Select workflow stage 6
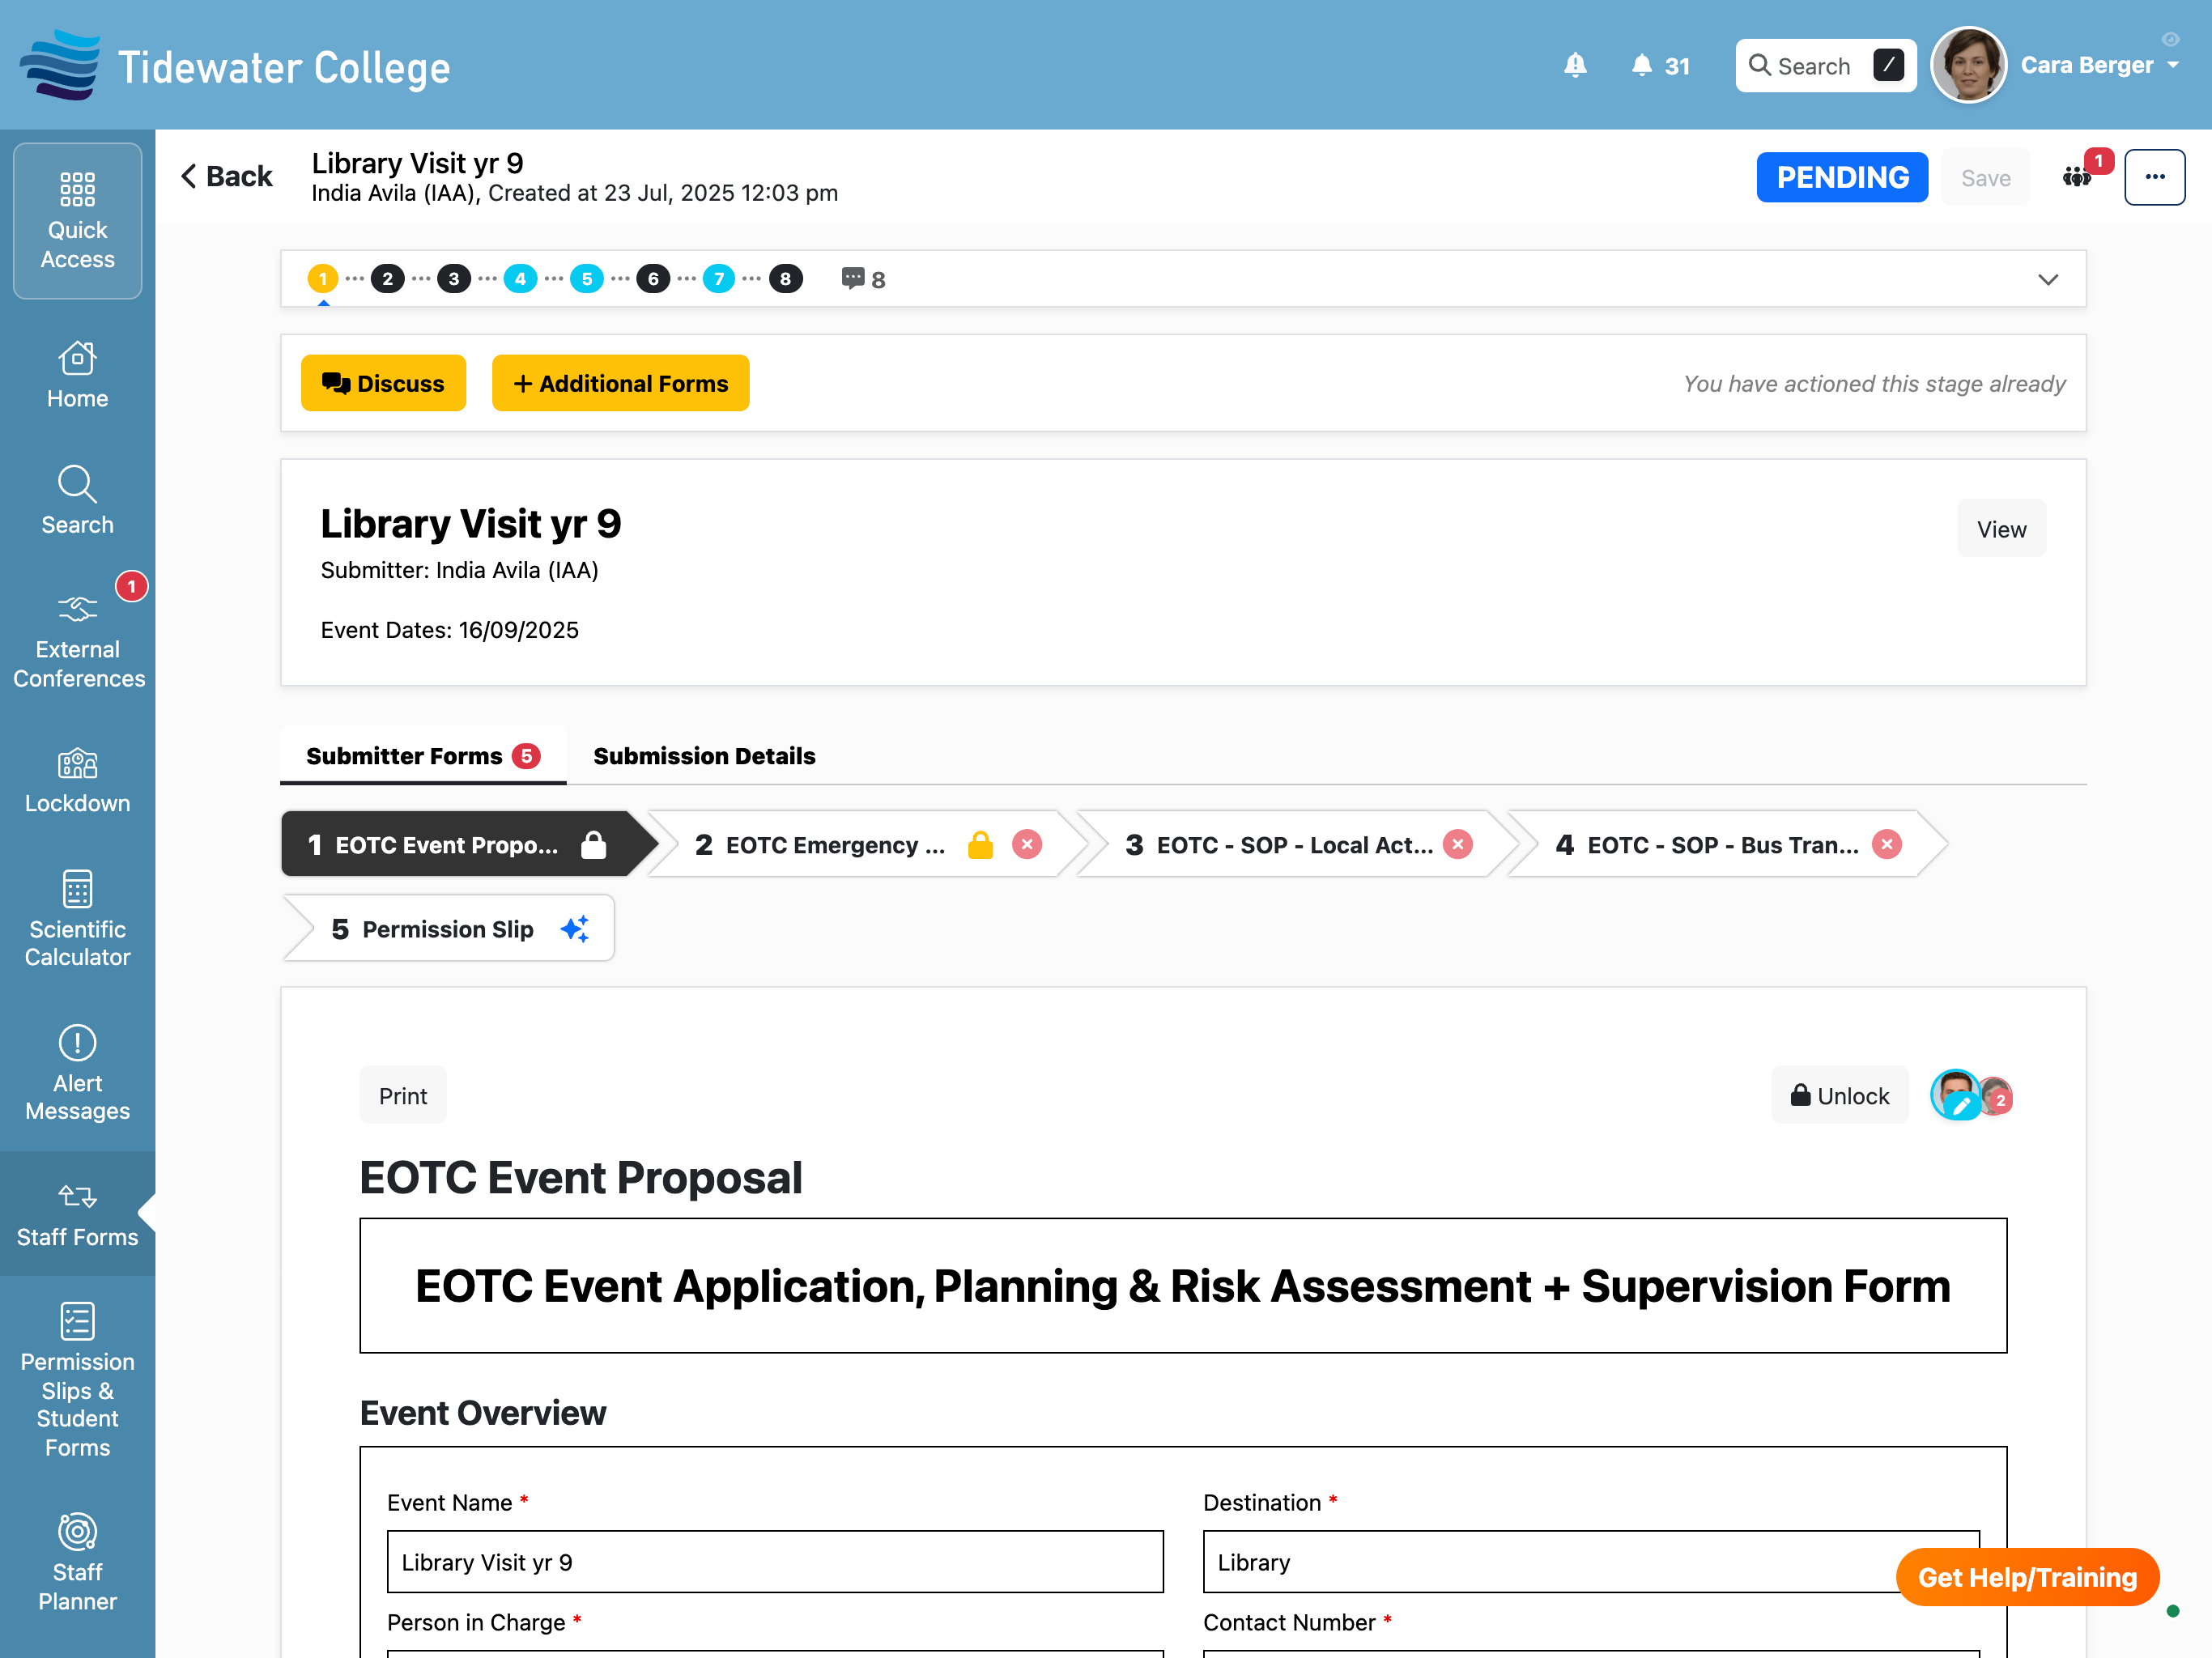The image size is (2212, 1658). coord(653,279)
